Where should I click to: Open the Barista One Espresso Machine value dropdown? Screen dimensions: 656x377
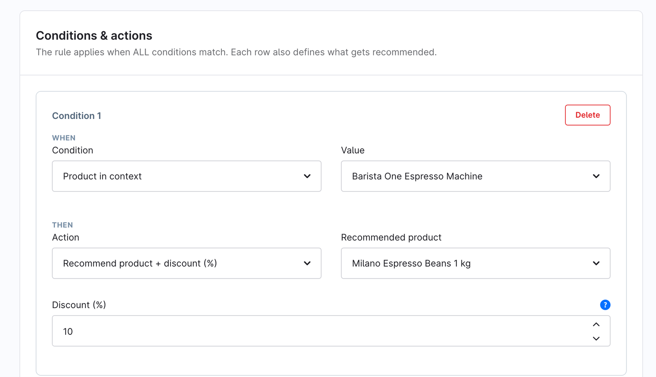click(476, 176)
